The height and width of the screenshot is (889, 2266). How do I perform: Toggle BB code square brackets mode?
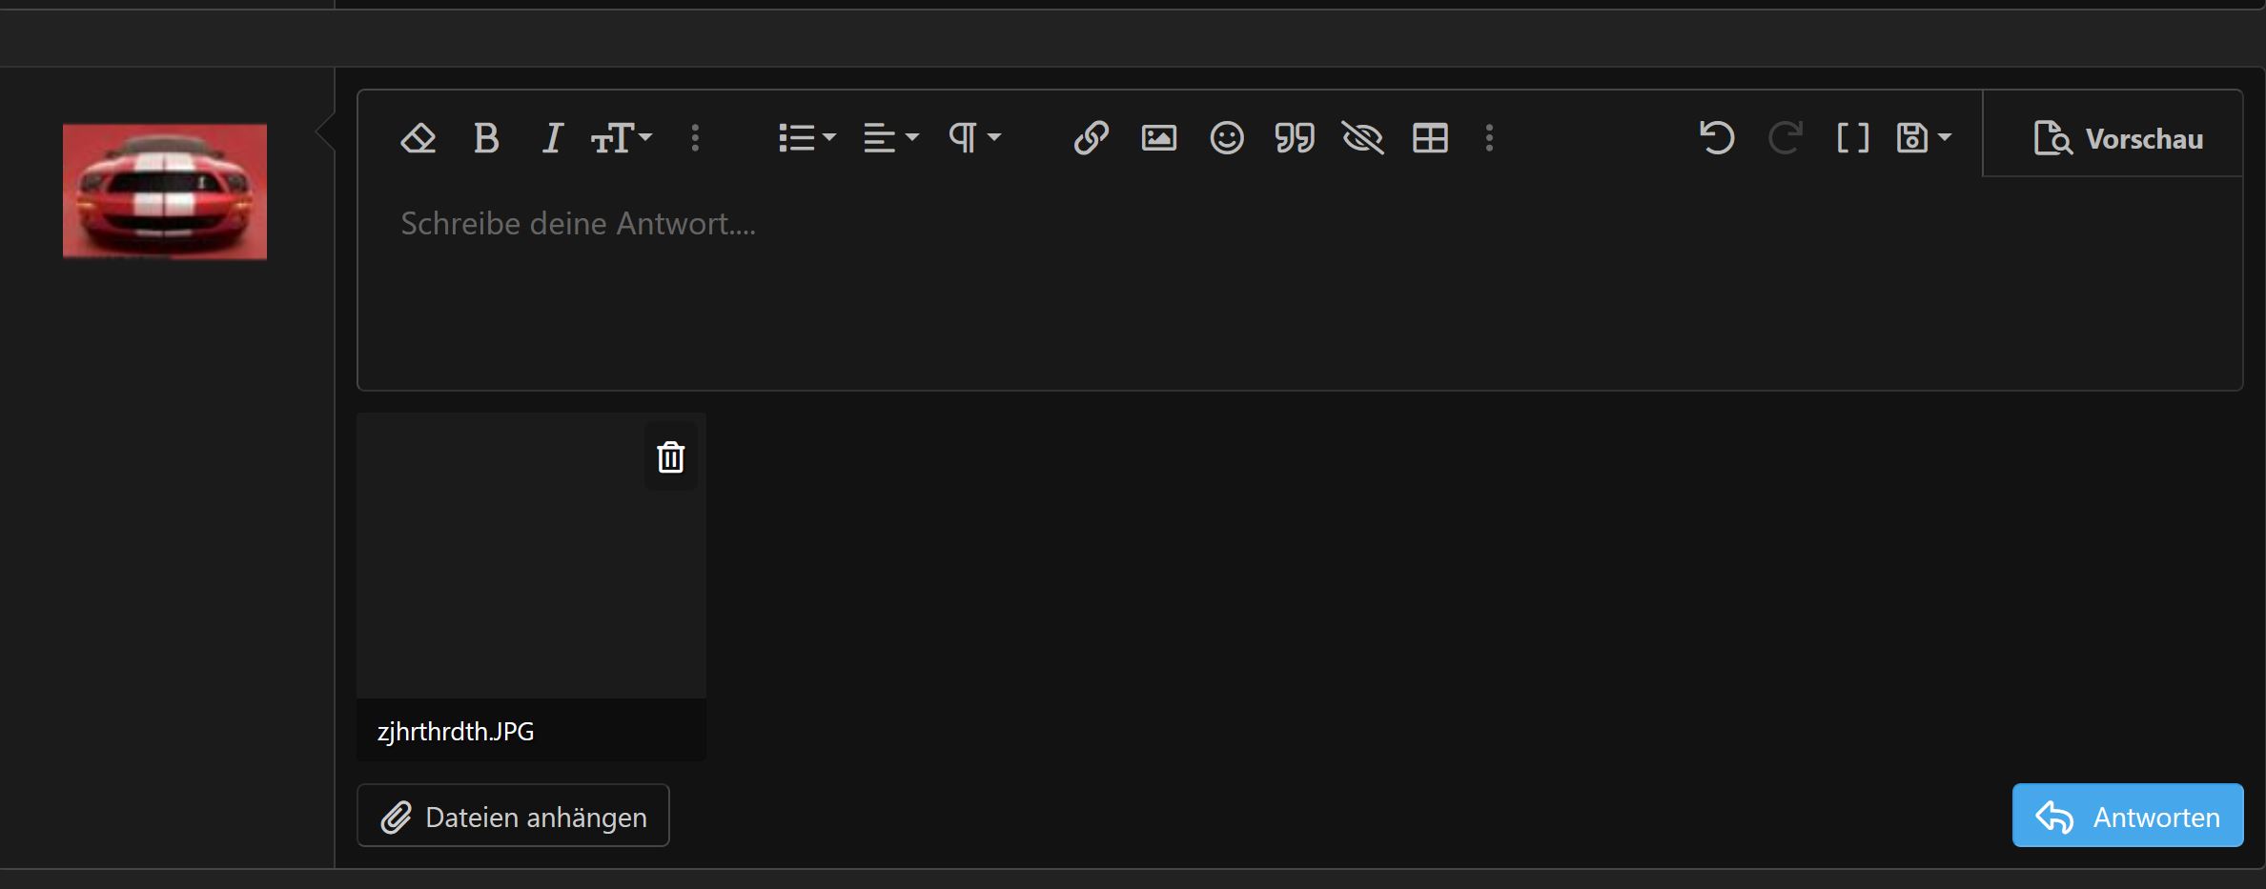[x=1852, y=139]
